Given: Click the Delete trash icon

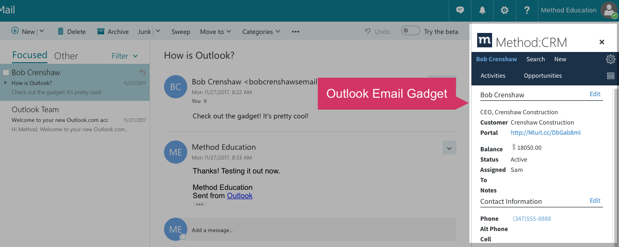Looking at the screenshot, I should 60,31.
